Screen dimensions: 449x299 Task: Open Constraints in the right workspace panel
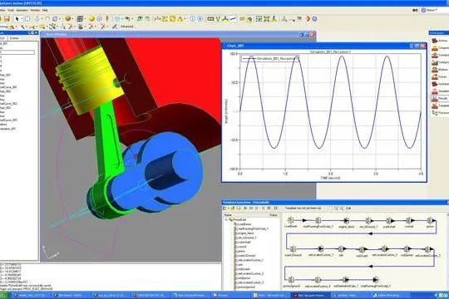click(x=440, y=55)
